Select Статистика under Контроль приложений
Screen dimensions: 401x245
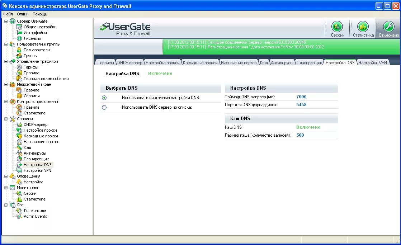pyautogui.click(x=34, y=113)
